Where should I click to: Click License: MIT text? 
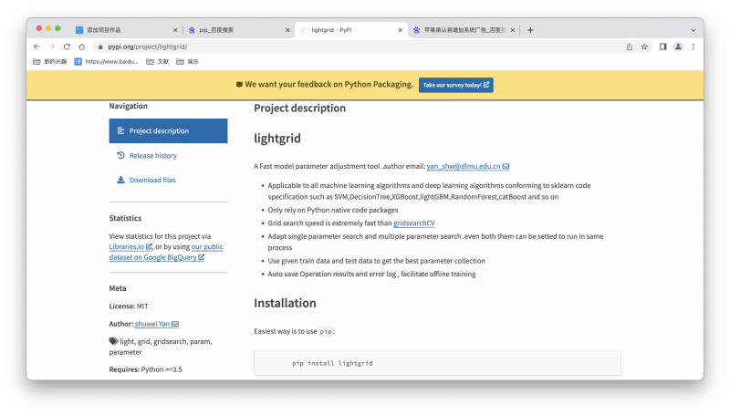129,306
